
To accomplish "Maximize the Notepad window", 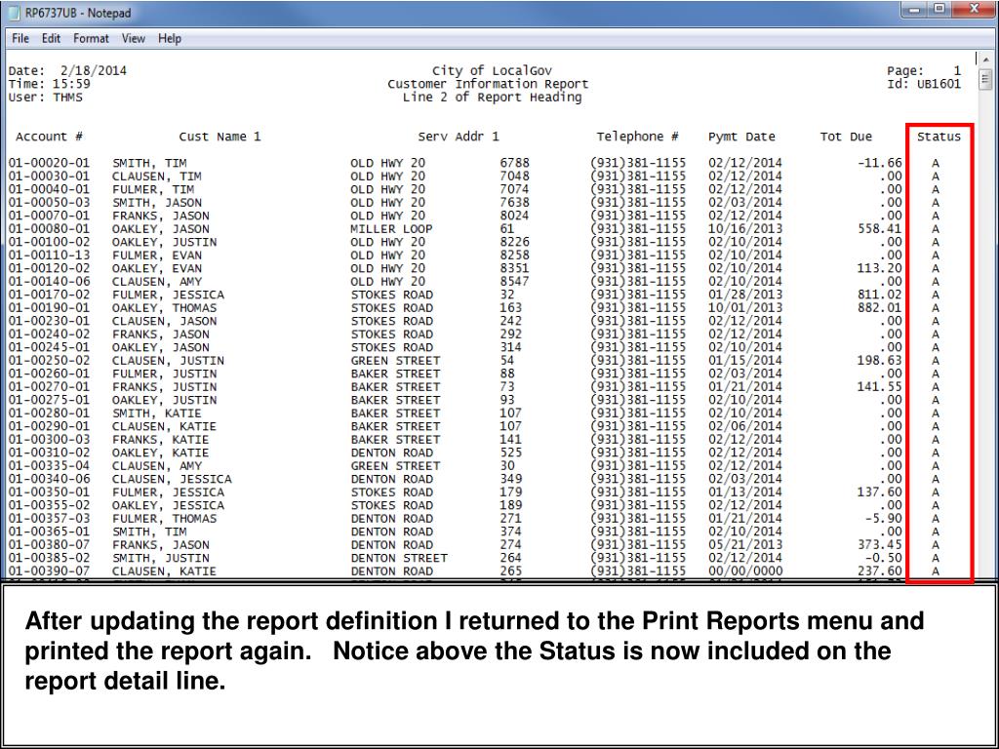I will pyautogui.click(x=939, y=10).
